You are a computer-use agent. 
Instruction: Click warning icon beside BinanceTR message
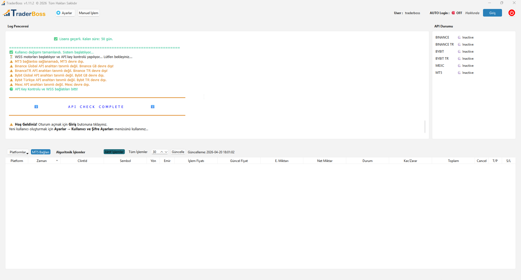click(11, 71)
